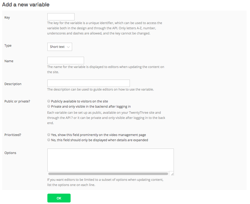Focus the Name text field
The height and width of the screenshot is (204, 250).
(66, 61)
